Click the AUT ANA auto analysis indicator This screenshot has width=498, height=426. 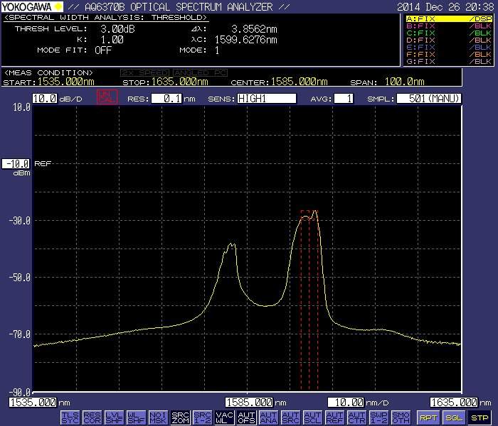(268, 417)
